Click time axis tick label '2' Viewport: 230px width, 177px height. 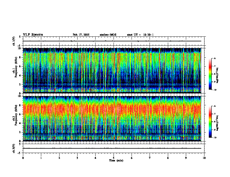(59, 158)
